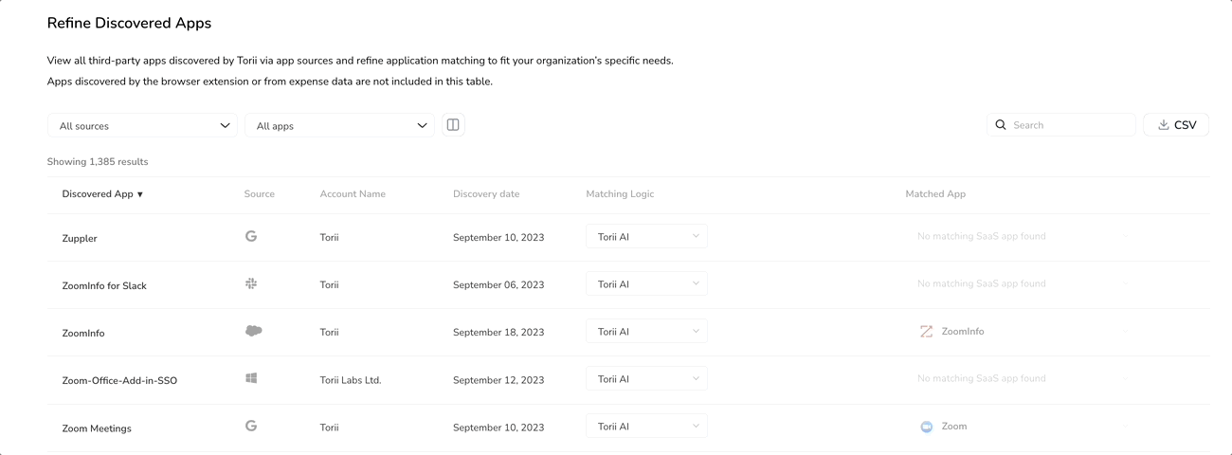The height and width of the screenshot is (455, 1232).
Task: Open Matching Logic dropdown for Zoom Meetings
Action: pyautogui.click(x=646, y=427)
